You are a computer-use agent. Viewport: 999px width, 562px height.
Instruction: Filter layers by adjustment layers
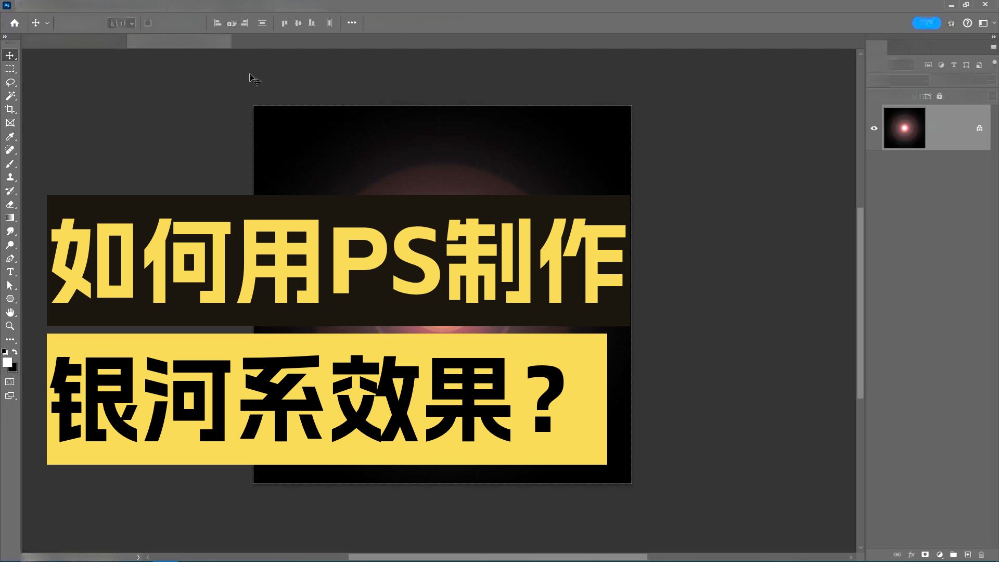tap(941, 65)
